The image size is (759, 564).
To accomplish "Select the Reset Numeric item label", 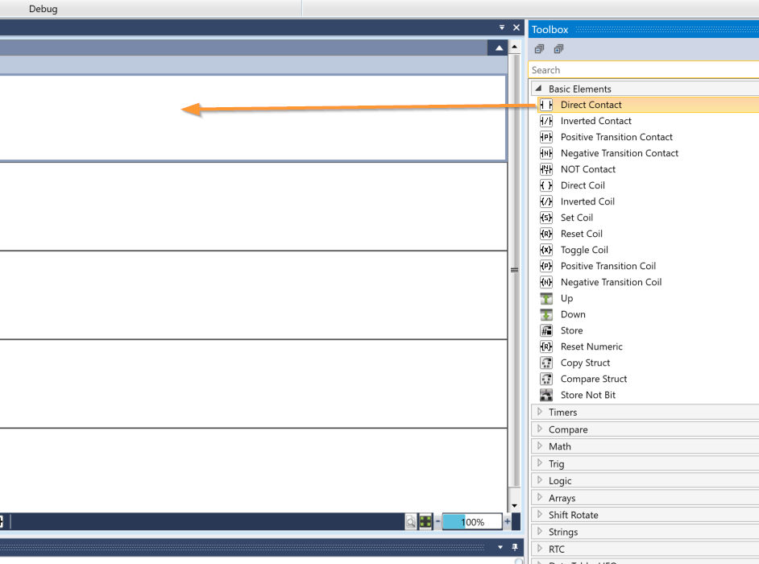I will (x=591, y=346).
